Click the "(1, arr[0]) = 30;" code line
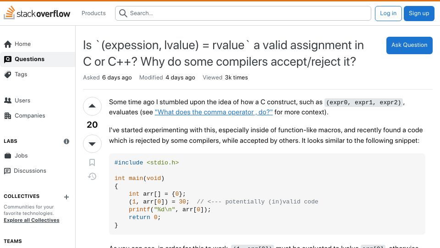 coord(159,202)
